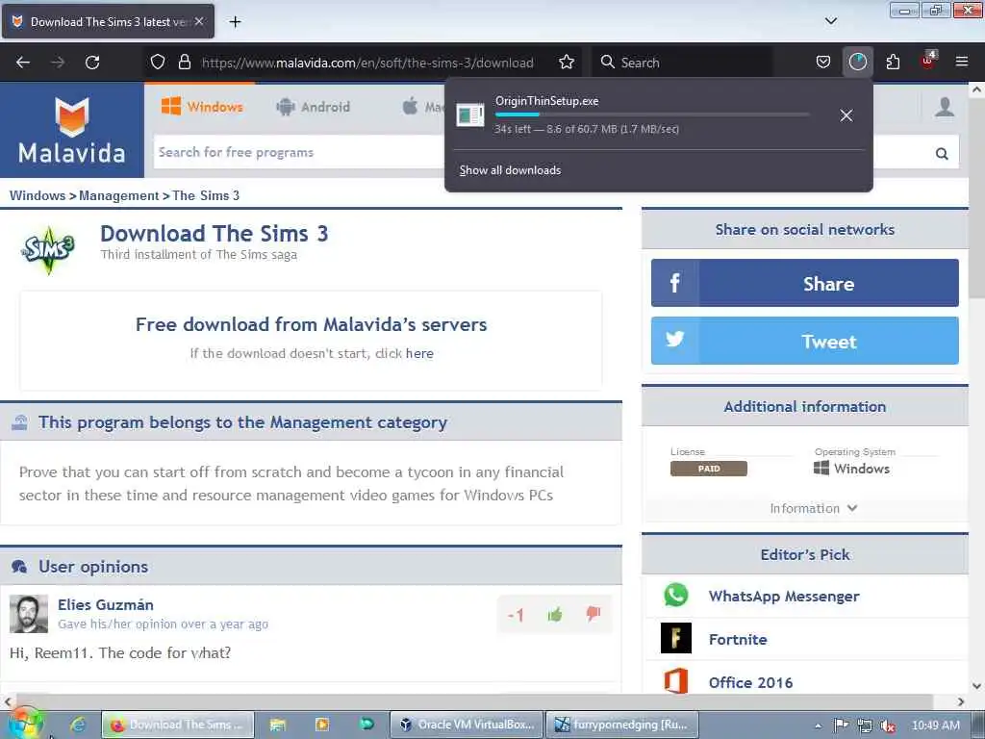Give a thumbs up to Elies Guzmán's opinion

(x=555, y=614)
